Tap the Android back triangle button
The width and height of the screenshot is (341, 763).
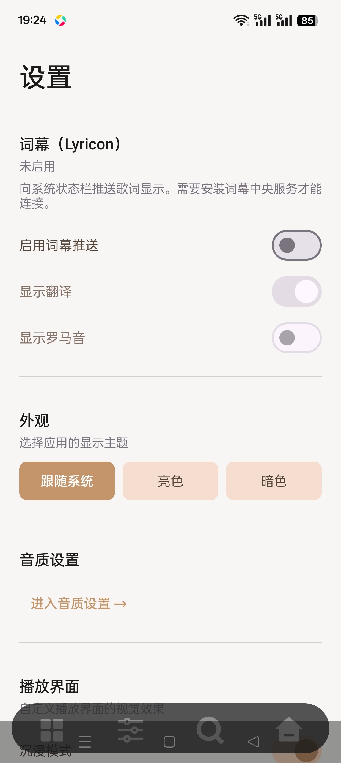click(253, 742)
